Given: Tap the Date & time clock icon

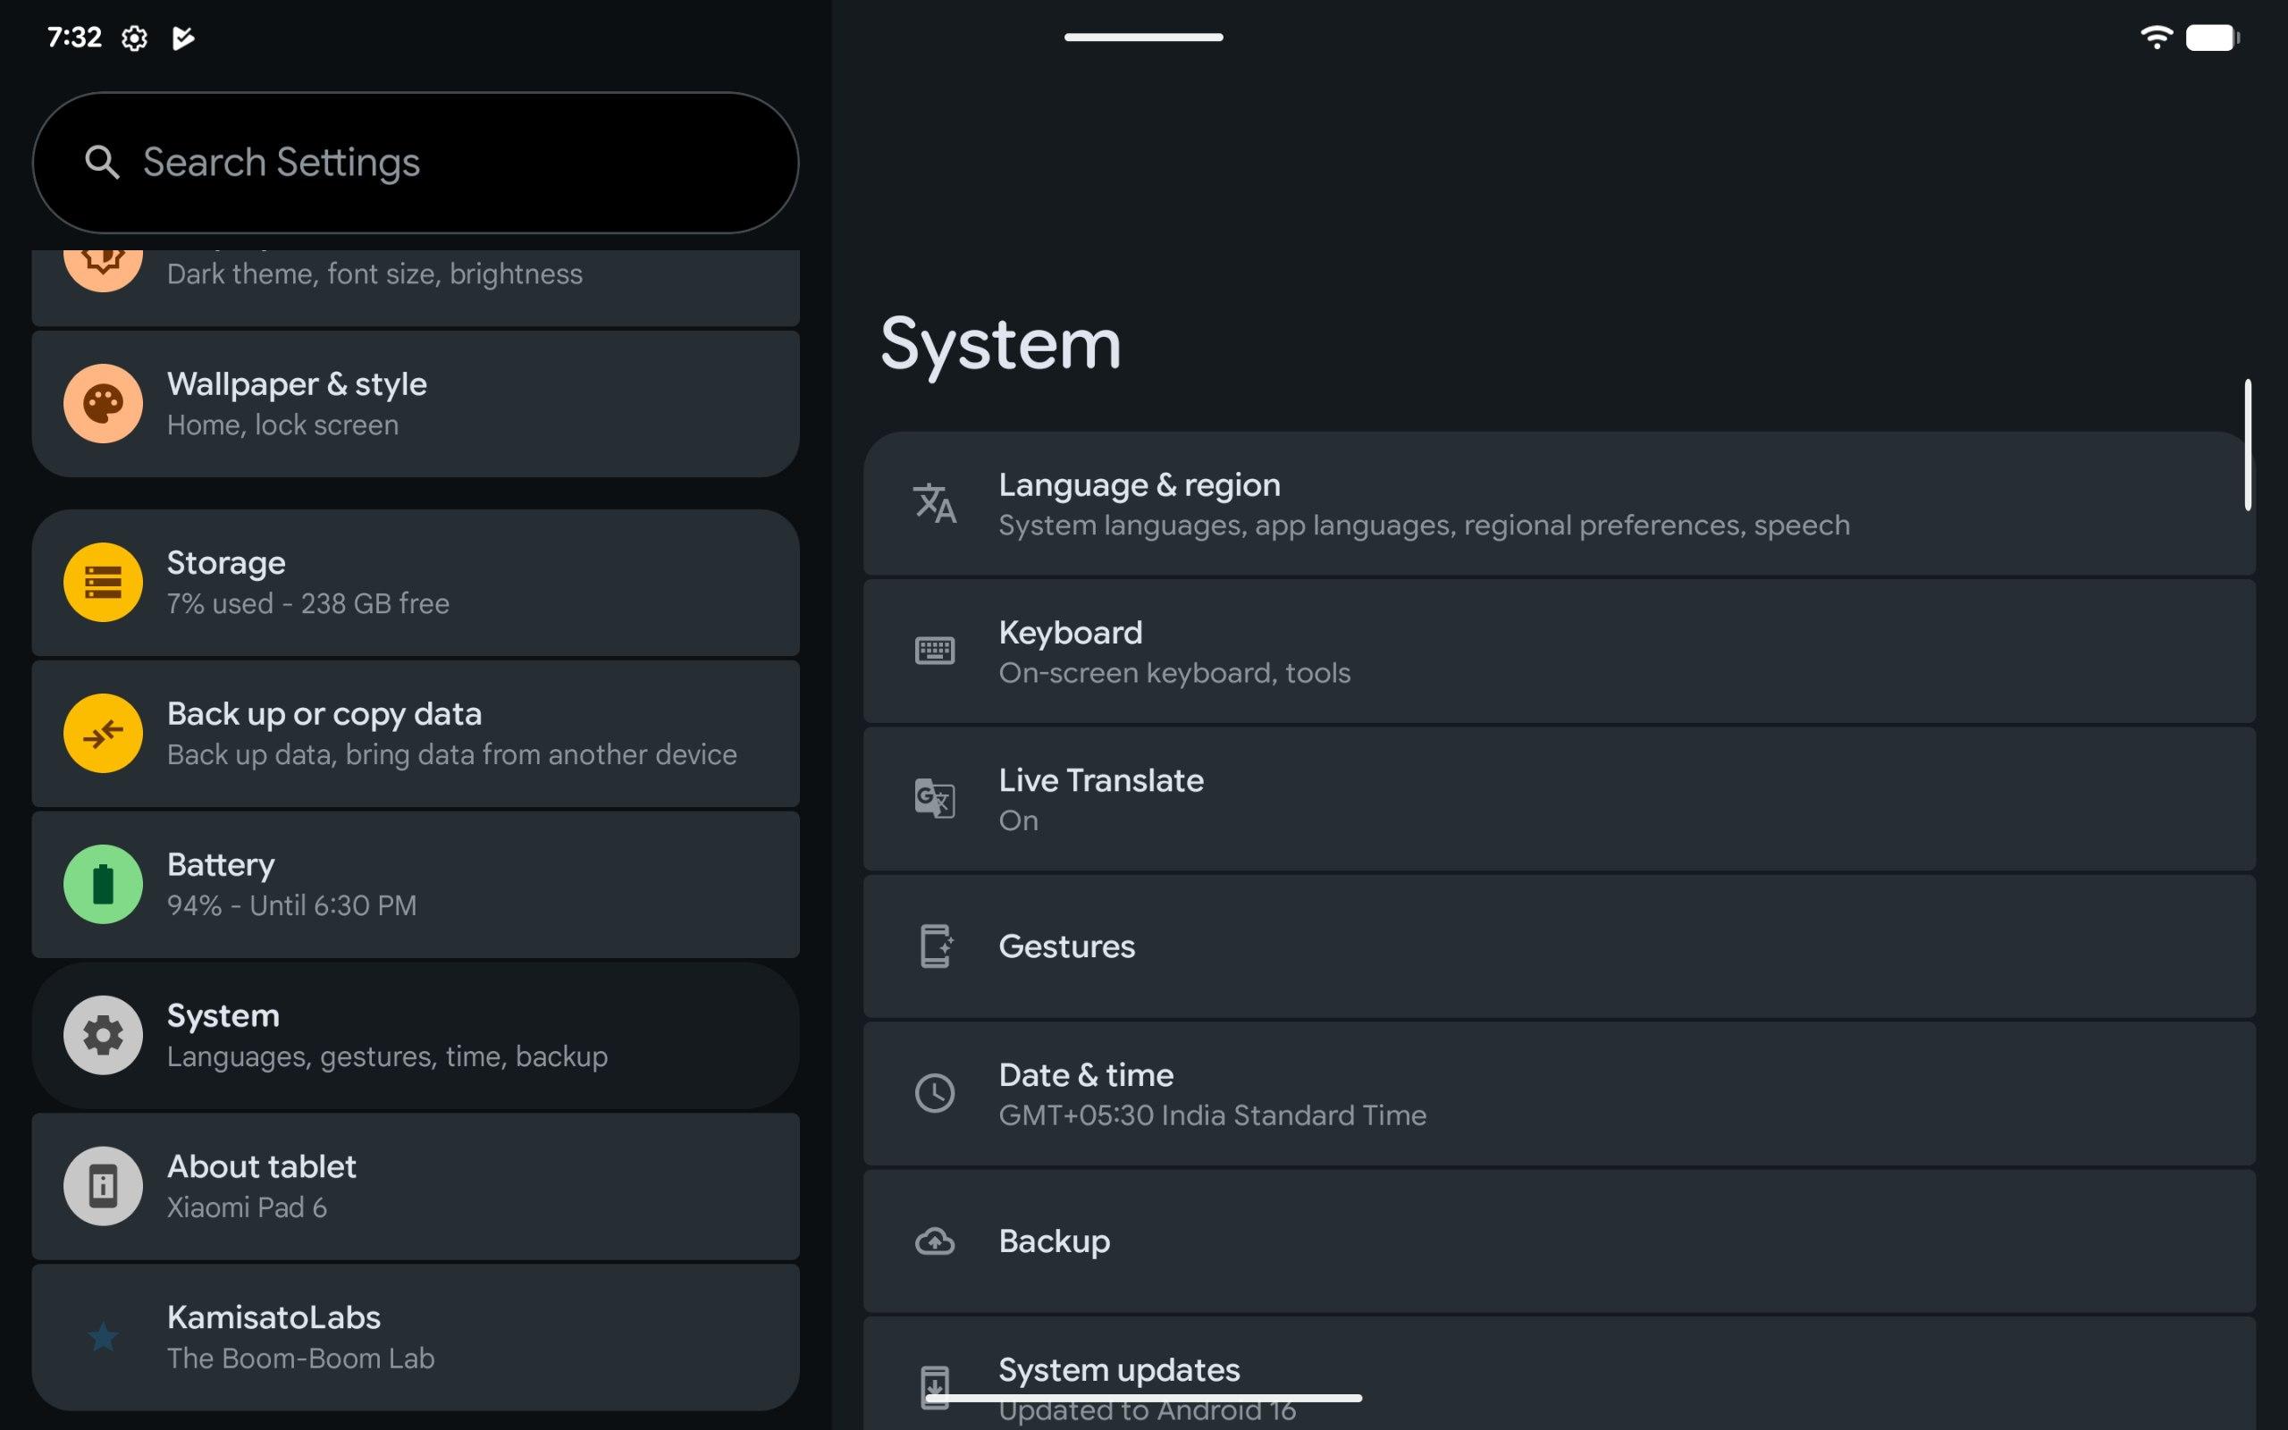Looking at the screenshot, I should coord(934,1093).
